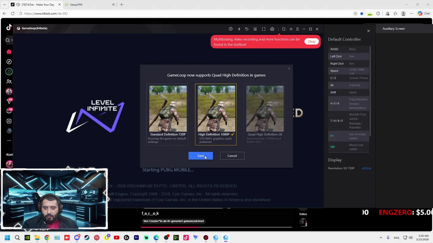The width and height of the screenshot is (433, 243).
Task: Open the browser profile avatar
Action: coord(403,13)
